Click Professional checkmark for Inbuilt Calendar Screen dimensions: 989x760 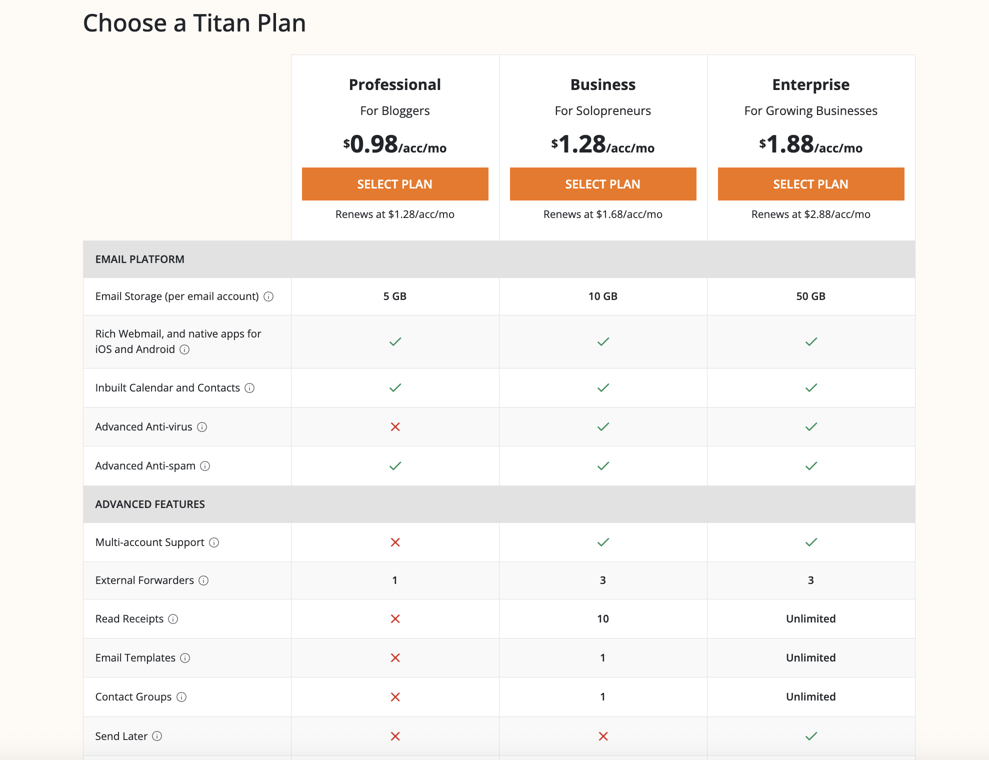click(x=395, y=387)
